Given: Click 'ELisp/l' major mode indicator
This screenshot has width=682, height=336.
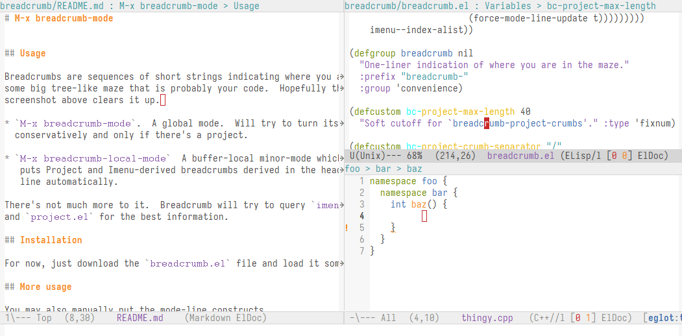Looking at the screenshot, I should pyautogui.click(x=583, y=156).
